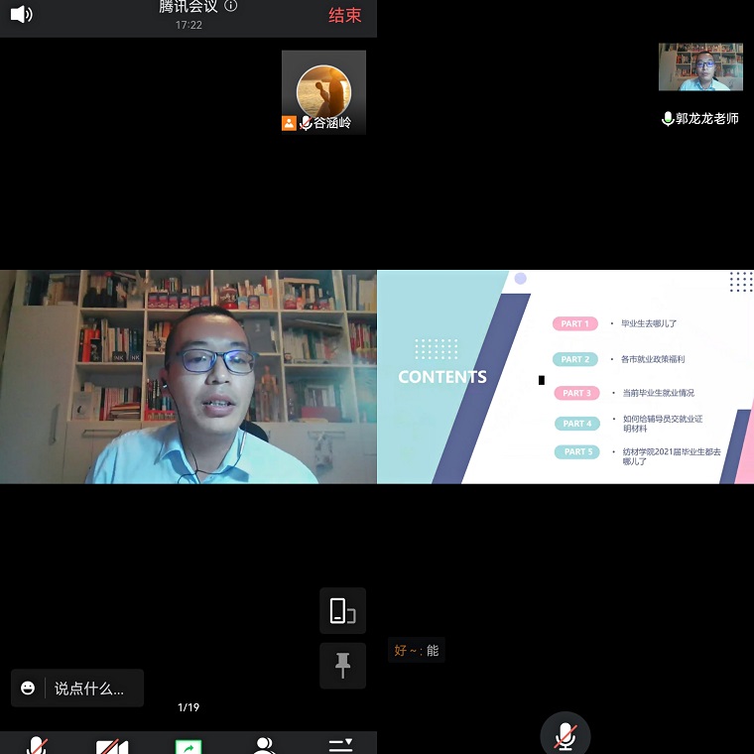Viewport: 754px width, 754px height.
Task: Click the red 结束 end meeting button
Action: [344, 15]
